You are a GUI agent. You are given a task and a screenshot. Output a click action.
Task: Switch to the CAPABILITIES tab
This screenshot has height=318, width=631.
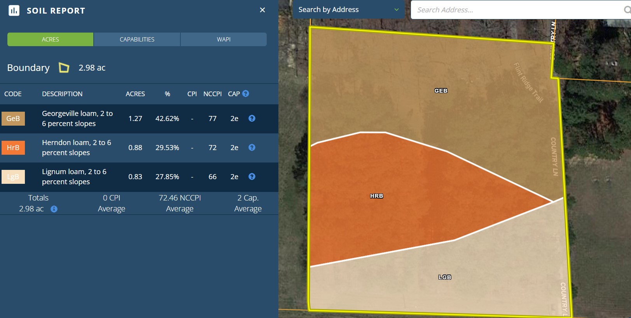pos(137,40)
